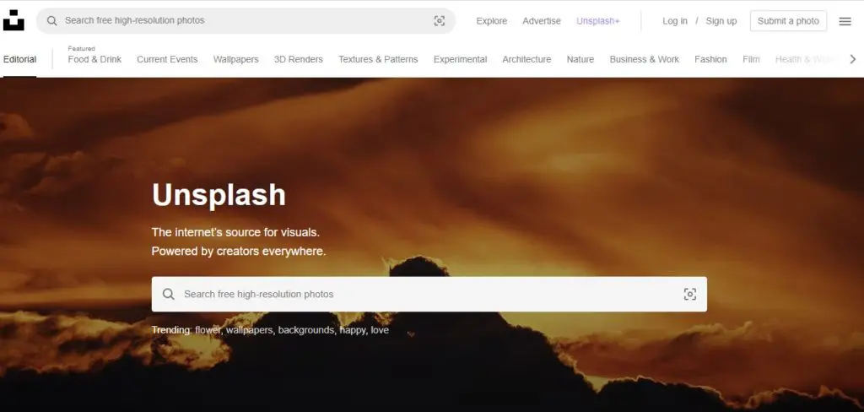Click Sign up
This screenshot has width=864, height=412.
[721, 21]
